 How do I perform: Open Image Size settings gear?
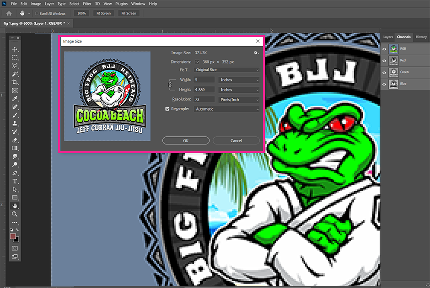256,53
